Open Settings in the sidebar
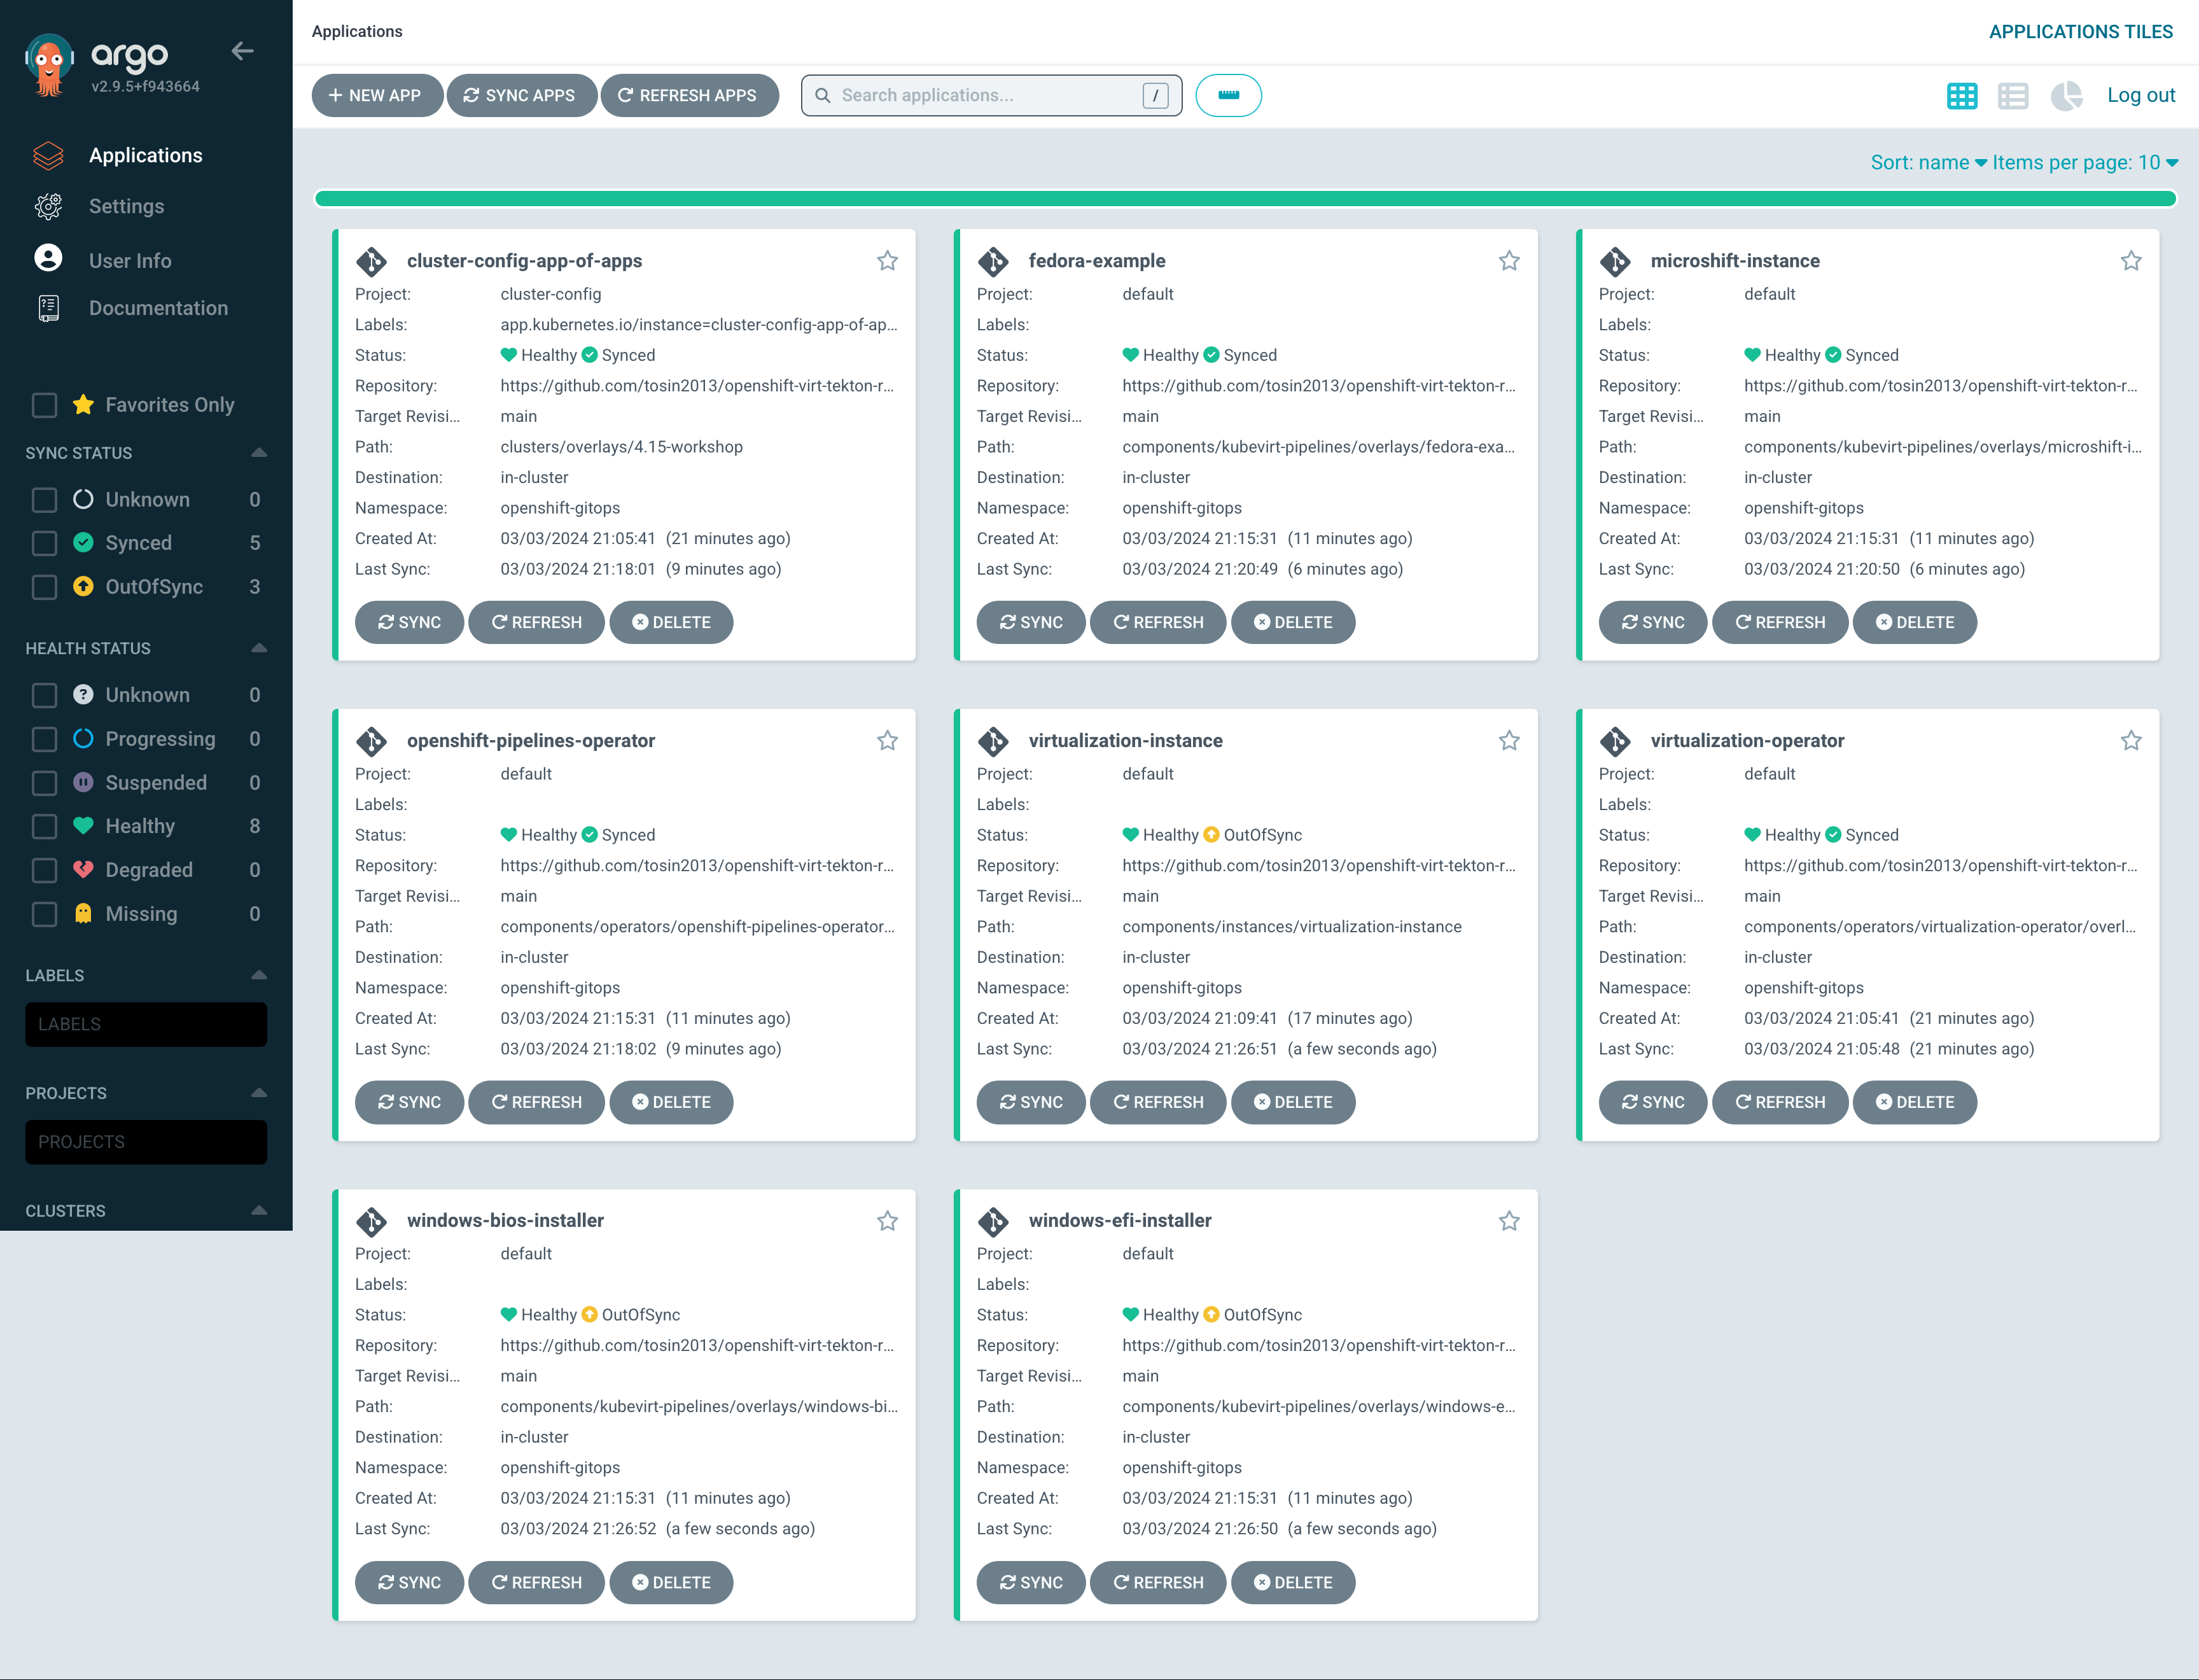Screen dimensions: 2199x1680 pos(126,206)
